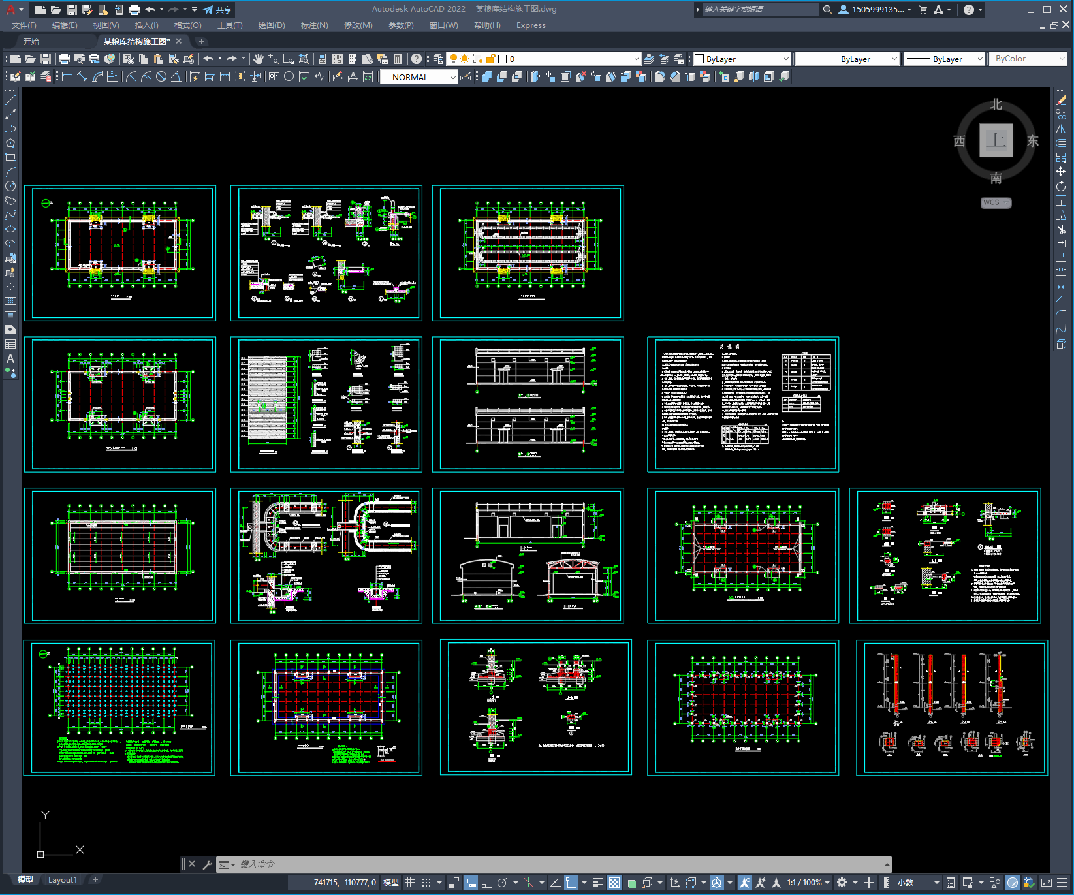Select the Rectangle draw tool

(10, 157)
